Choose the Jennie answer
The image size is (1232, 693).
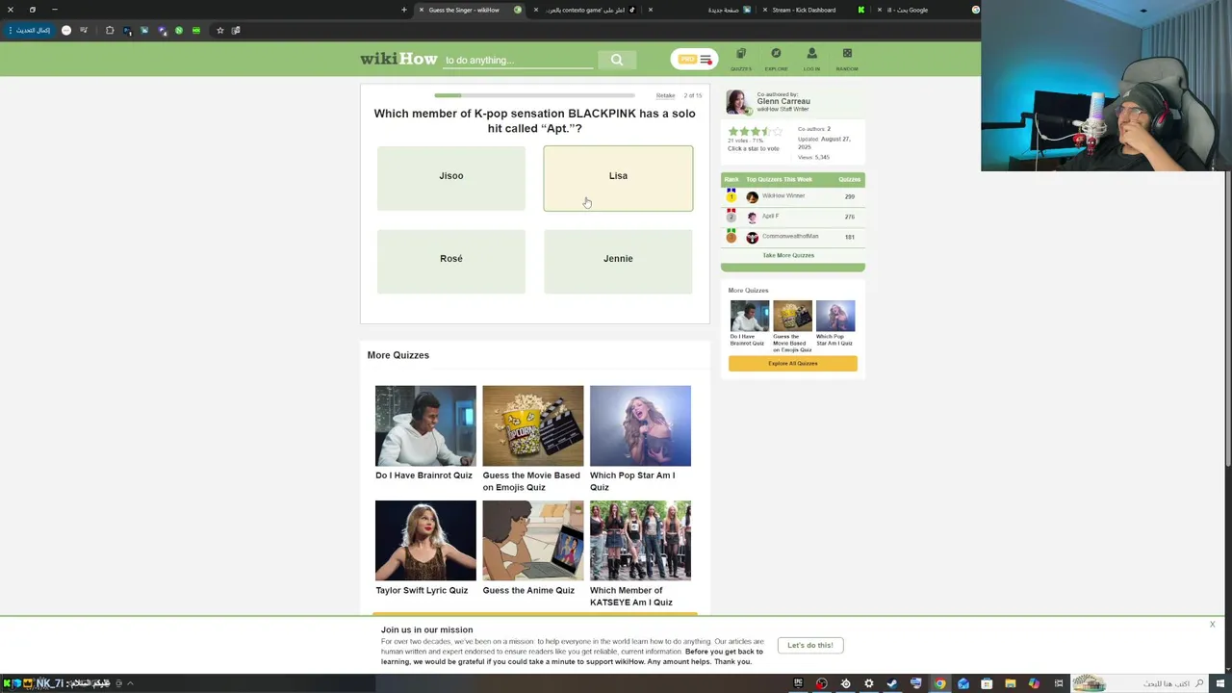click(618, 261)
